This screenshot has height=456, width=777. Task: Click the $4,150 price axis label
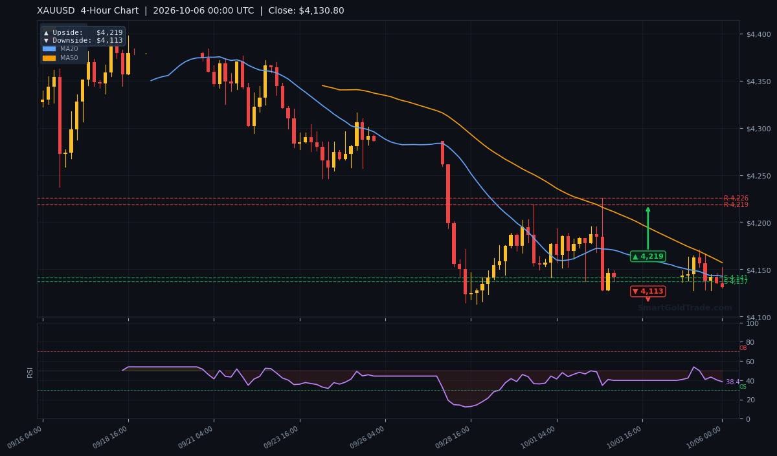759,270
